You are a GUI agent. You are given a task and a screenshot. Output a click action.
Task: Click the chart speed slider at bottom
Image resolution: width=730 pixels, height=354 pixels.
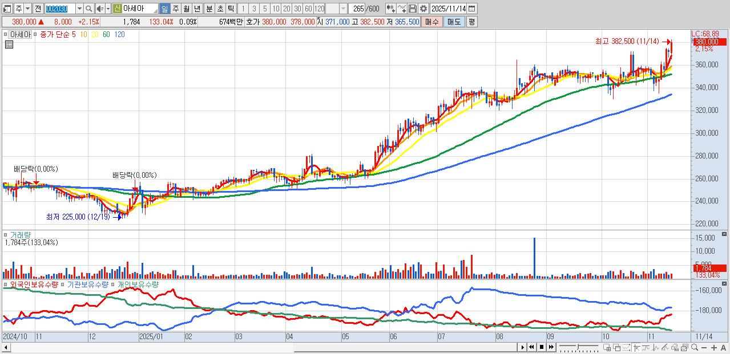click(579, 347)
